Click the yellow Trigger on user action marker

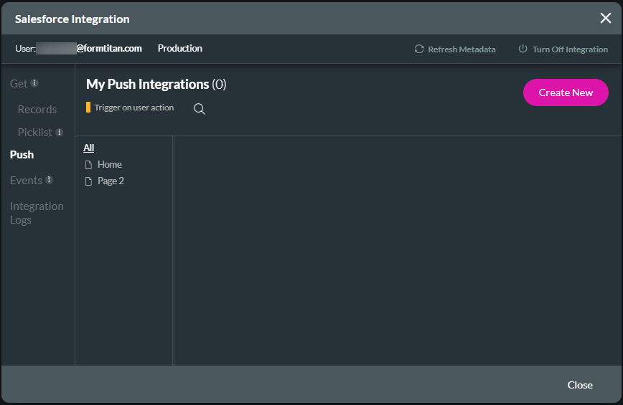88,107
